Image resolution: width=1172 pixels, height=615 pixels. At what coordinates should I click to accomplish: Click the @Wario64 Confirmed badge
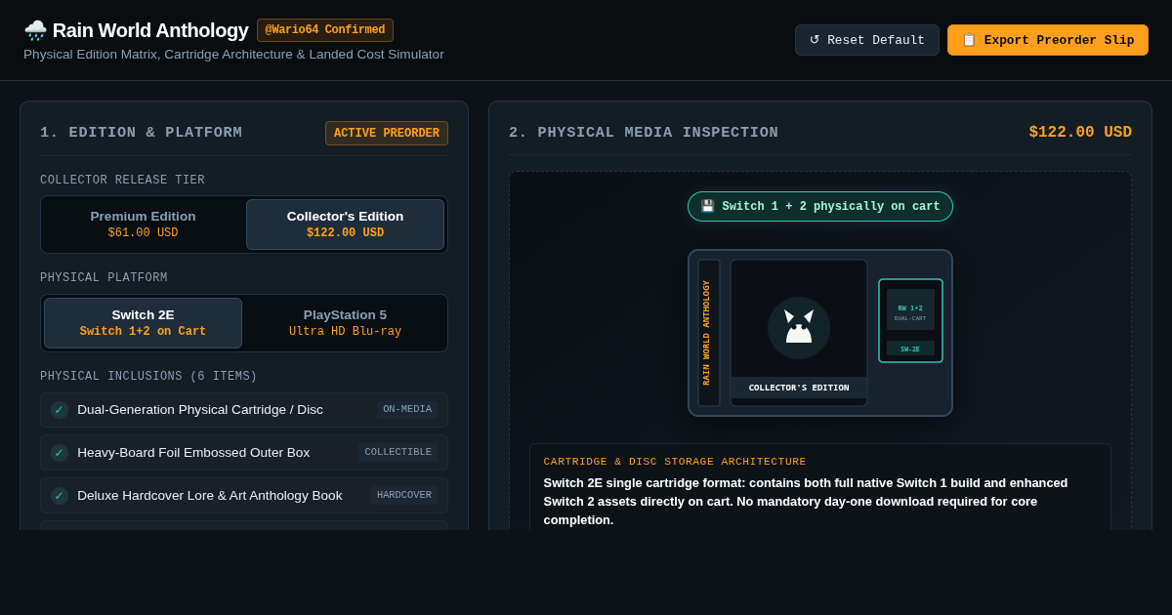pos(325,30)
